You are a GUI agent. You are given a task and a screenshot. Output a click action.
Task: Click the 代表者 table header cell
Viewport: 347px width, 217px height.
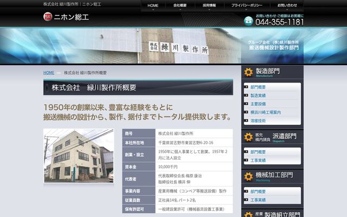139,179
